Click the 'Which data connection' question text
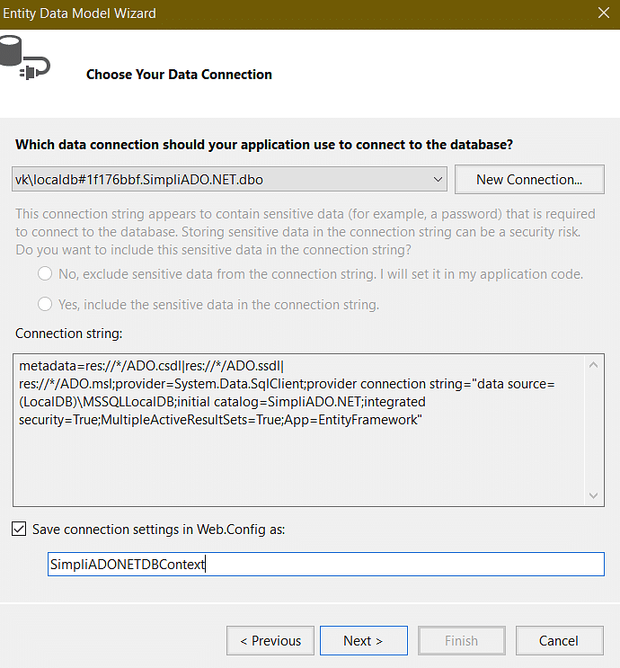Viewport: 620px width, 668px height. tap(264, 145)
